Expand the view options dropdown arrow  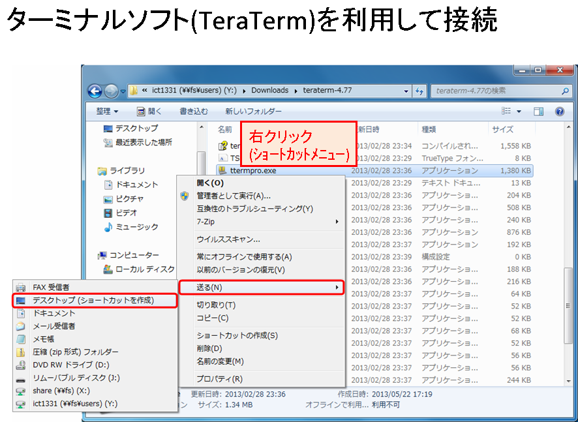click(519, 112)
